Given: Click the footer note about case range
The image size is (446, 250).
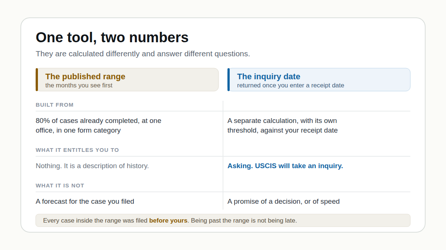Looking at the screenshot, I should click(223, 220).
